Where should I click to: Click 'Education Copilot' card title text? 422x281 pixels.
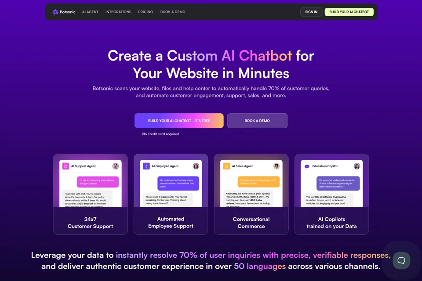point(325,166)
